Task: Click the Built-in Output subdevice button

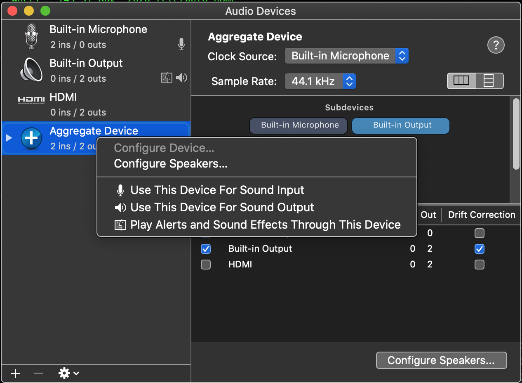Action: coord(402,125)
